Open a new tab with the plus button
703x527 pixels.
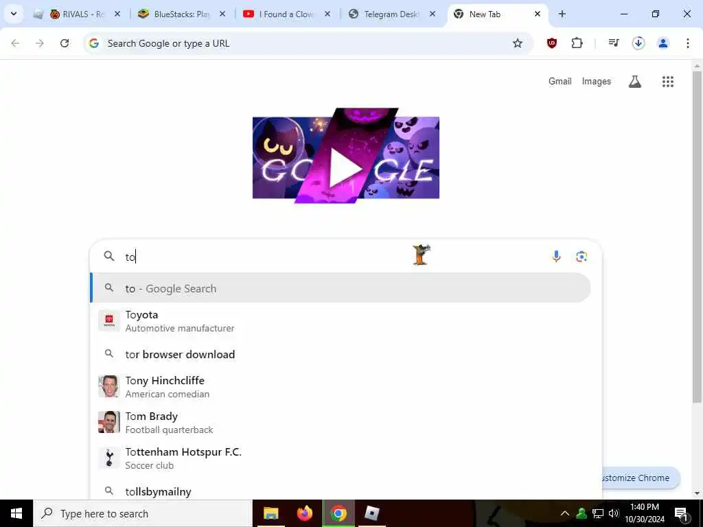pyautogui.click(x=562, y=14)
